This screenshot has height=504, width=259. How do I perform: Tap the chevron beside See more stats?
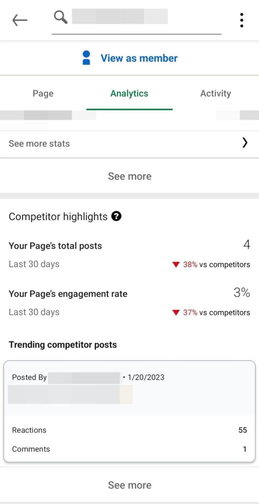245,143
